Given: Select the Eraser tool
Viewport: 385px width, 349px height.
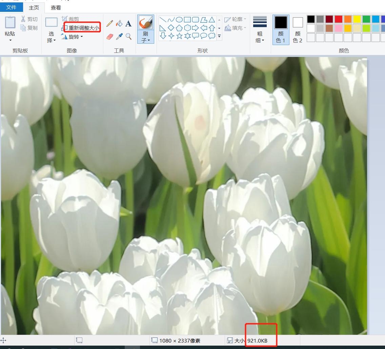Looking at the screenshot, I should click(x=109, y=36).
